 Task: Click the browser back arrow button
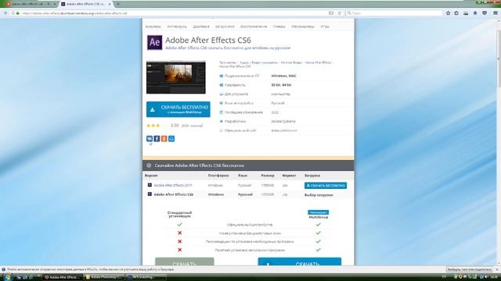coord(5,13)
